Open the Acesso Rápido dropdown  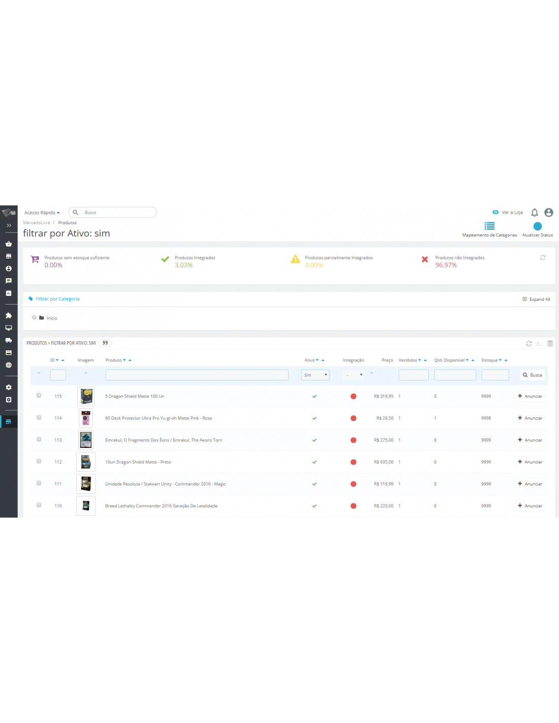42,213
